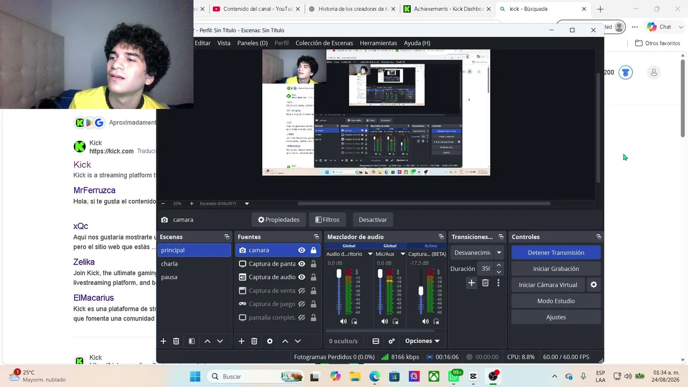Hide the Captura de pantalla source
The width and height of the screenshot is (688, 387).
pyautogui.click(x=302, y=264)
